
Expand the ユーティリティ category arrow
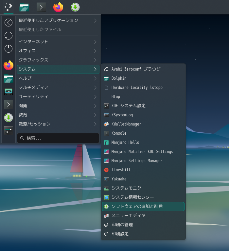(95, 96)
